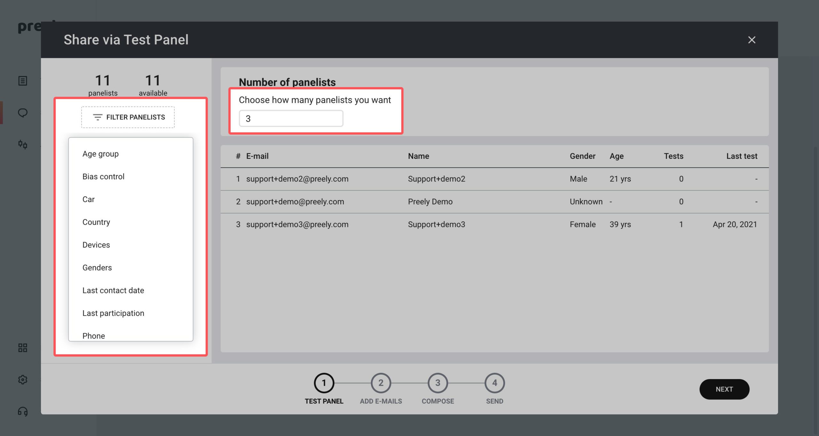Screen dimensions: 819x436
Task: Open the speech bubble sidebar icon
Action: [x=23, y=113]
